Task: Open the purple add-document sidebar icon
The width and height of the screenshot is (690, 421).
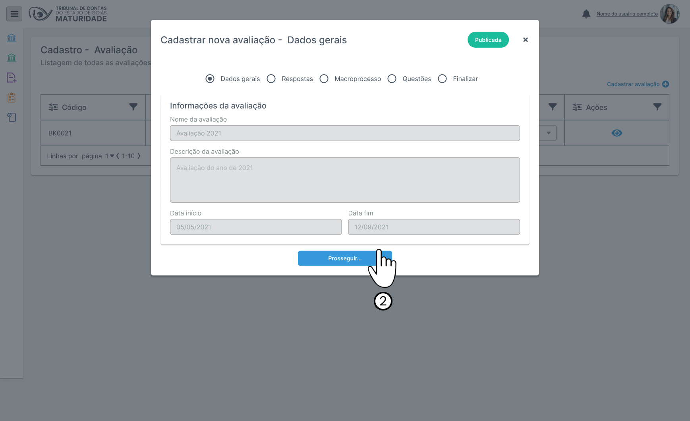Action: [x=12, y=78]
